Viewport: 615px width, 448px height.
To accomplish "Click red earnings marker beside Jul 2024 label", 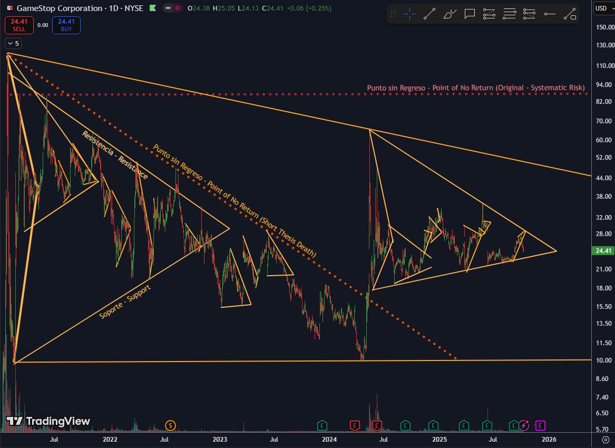I will tap(377, 425).
